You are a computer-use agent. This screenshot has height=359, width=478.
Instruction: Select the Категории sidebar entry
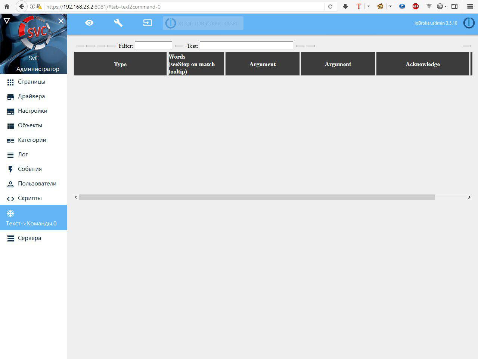34,140
